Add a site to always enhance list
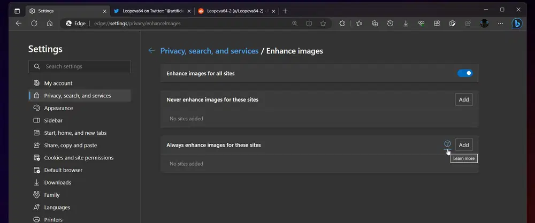This screenshot has width=535, height=223. click(x=464, y=145)
